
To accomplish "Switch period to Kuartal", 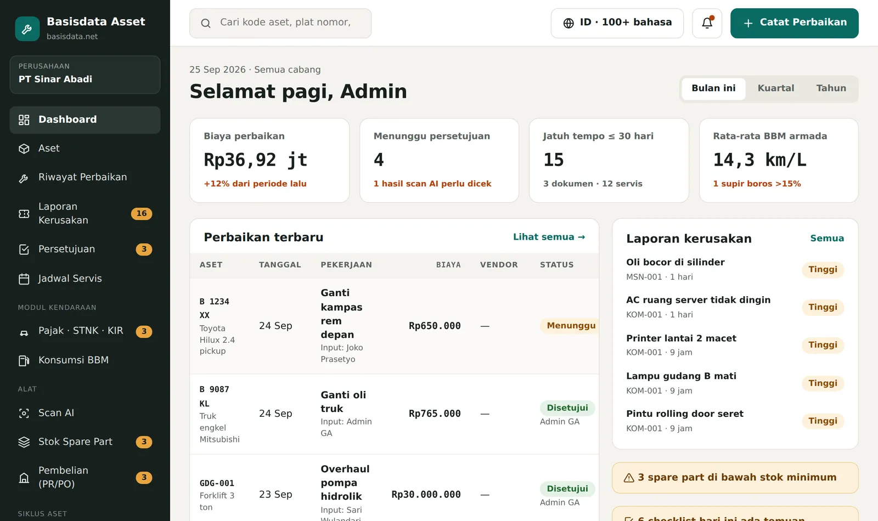I will click(x=775, y=88).
